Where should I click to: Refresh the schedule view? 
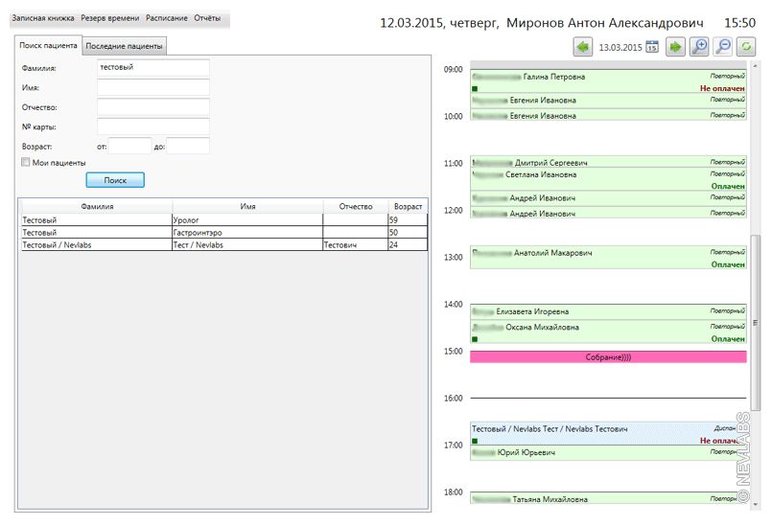click(746, 46)
